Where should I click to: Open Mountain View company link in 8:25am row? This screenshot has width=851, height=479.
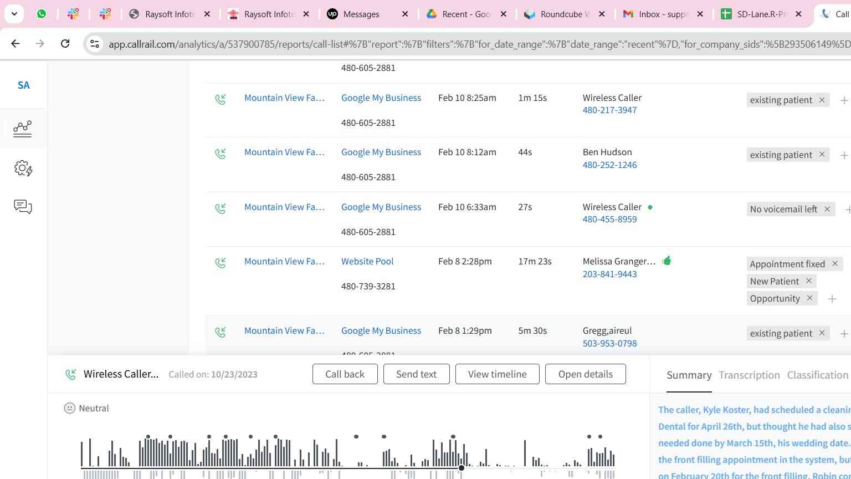(284, 98)
